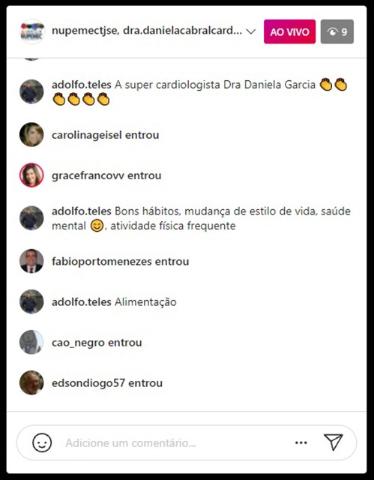374x480 pixels.
Task: Expand the hosts list chevron
Action: (x=251, y=31)
